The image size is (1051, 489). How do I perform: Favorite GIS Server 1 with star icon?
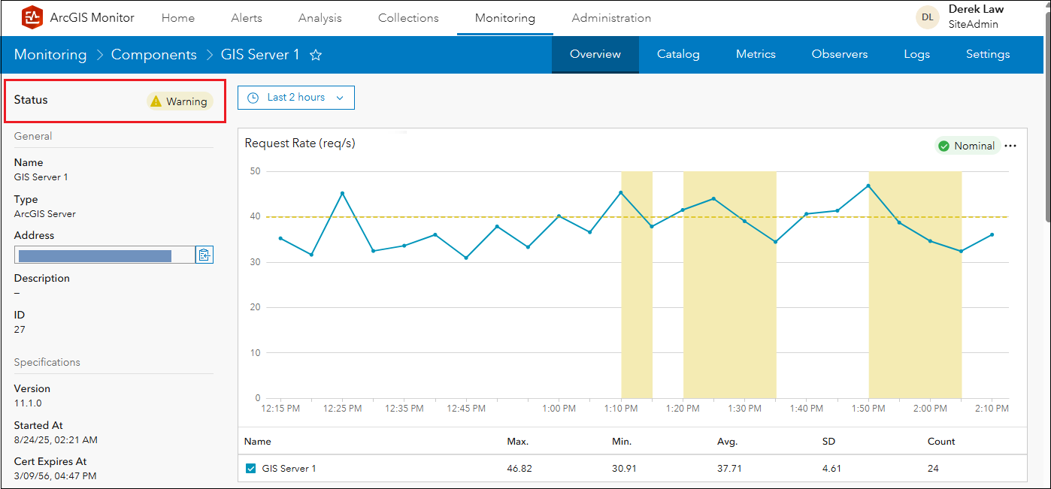click(317, 55)
